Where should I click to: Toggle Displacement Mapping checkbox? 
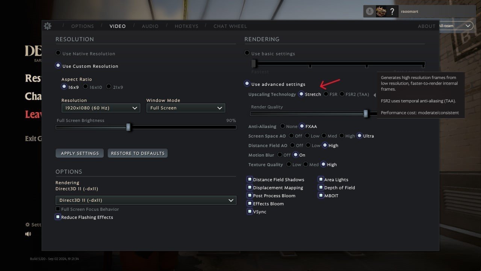250,187
